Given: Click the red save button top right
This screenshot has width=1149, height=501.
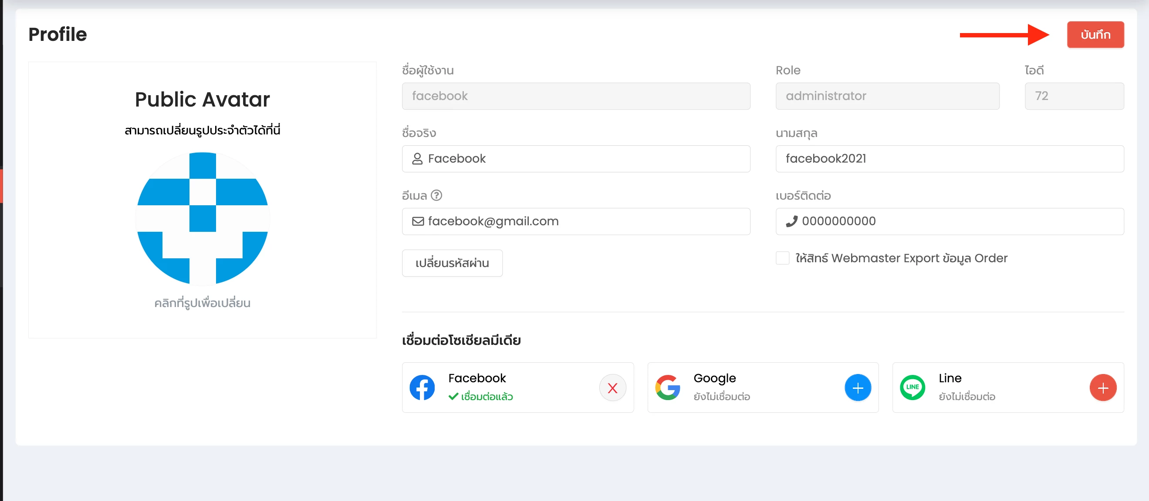Looking at the screenshot, I should 1095,34.
